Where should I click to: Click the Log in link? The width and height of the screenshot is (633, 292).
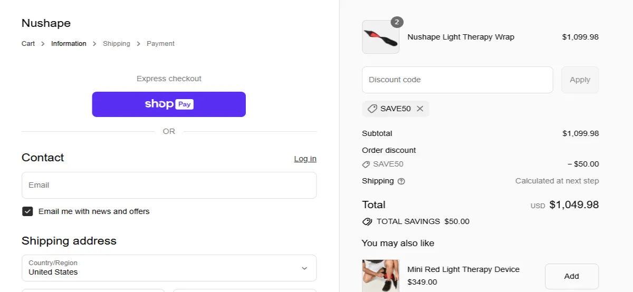pos(305,159)
